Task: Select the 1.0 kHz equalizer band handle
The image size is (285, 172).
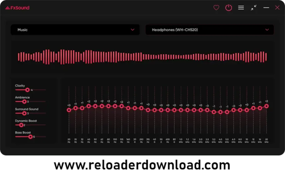Action: [181, 110]
